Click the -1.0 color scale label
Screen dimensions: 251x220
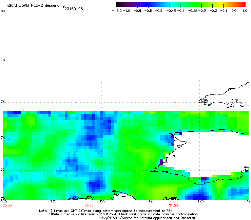[127, 11]
